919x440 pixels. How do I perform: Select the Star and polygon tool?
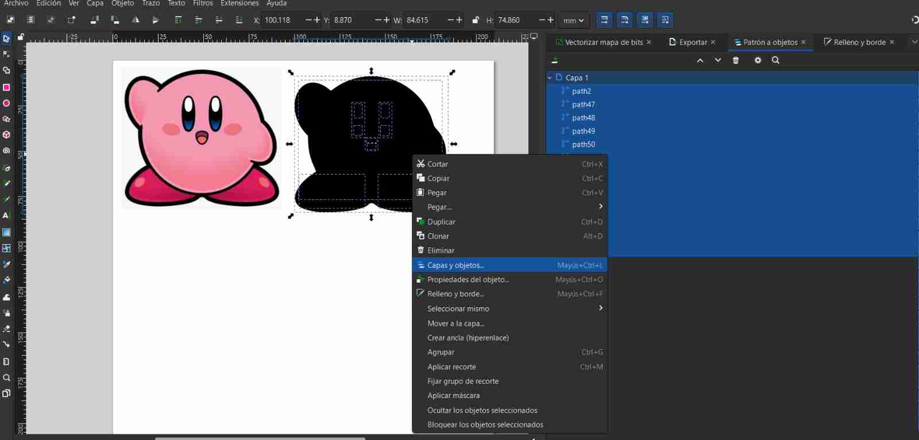(6, 119)
